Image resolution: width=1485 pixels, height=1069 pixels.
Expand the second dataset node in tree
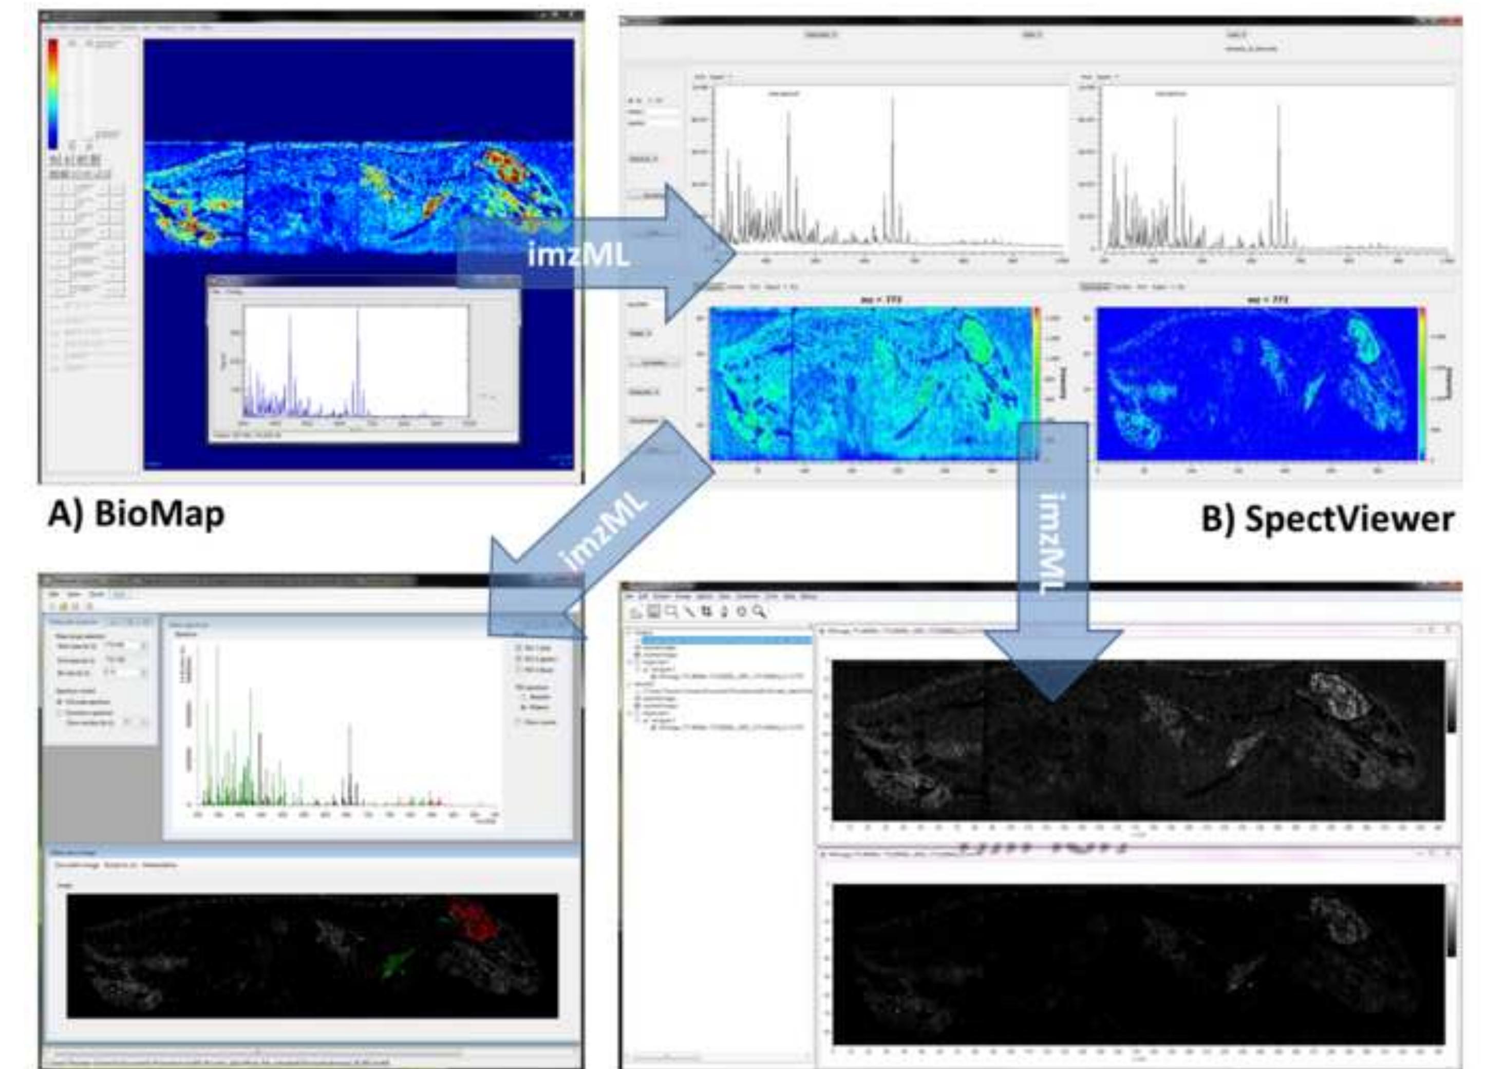tap(629, 684)
